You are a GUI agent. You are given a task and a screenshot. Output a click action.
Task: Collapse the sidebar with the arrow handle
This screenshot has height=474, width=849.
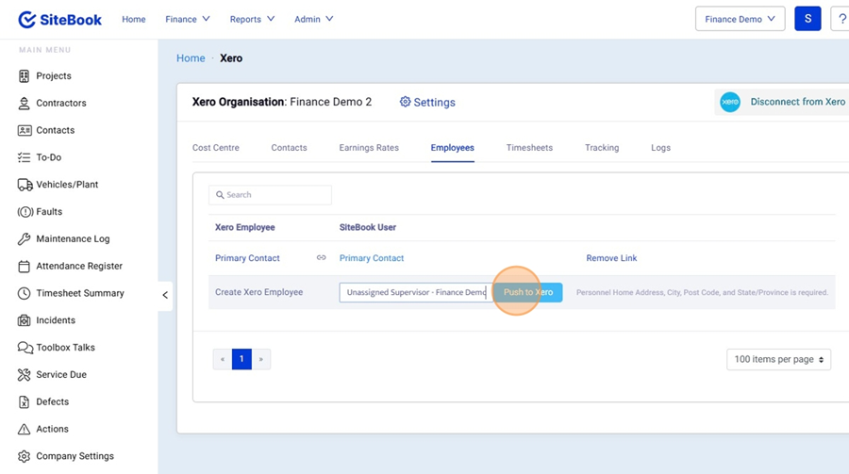[x=165, y=295]
